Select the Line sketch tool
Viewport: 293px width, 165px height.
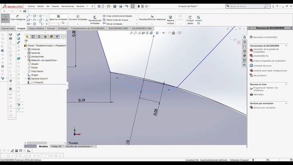pyautogui.click(x=28, y=16)
